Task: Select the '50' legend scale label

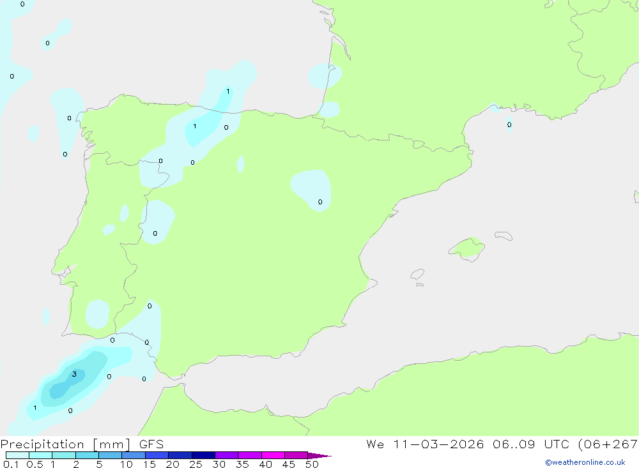Action: tap(312, 464)
